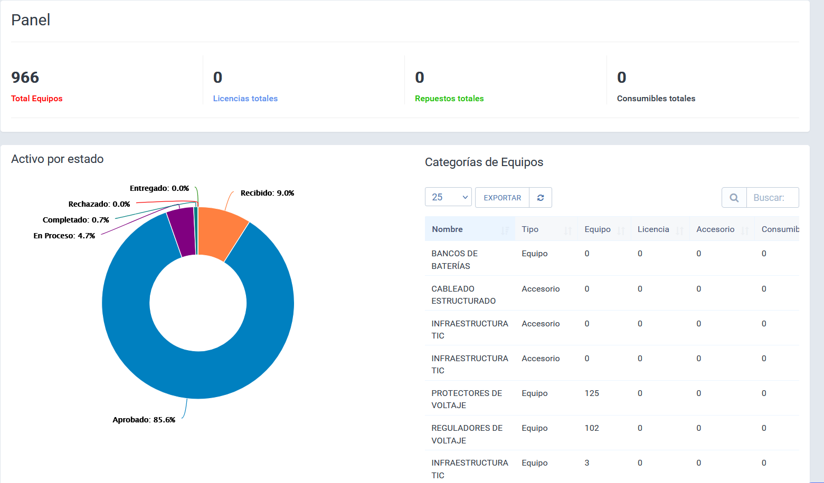Image resolution: width=824 pixels, height=483 pixels.
Task: Sort by Licencia column sort icon
Action: [x=679, y=230]
